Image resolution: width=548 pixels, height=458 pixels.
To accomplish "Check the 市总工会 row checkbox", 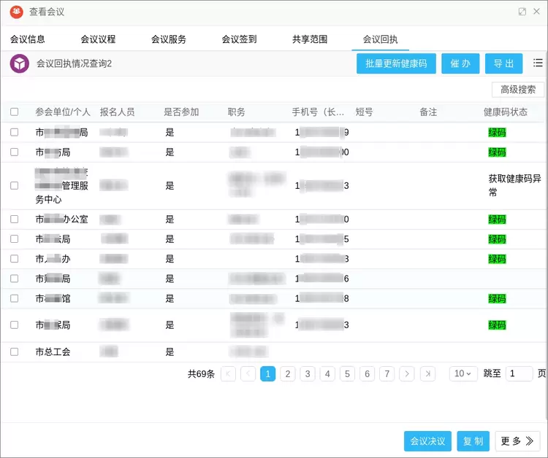I will coord(15,352).
